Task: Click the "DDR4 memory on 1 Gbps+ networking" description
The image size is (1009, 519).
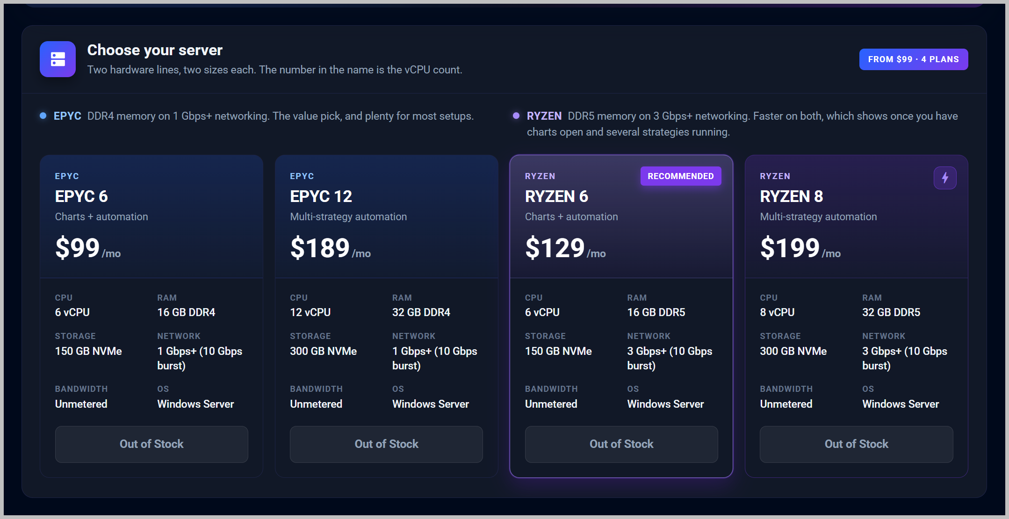Action: click(x=281, y=116)
